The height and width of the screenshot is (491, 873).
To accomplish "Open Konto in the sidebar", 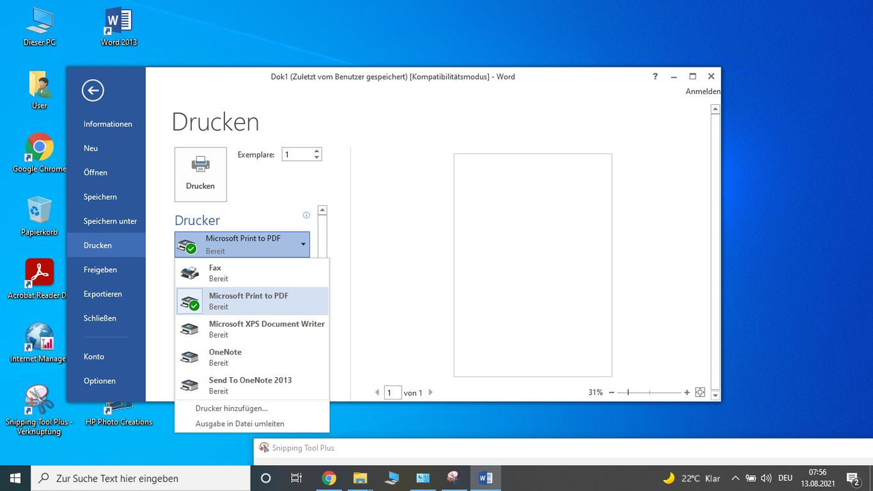I will pyautogui.click(x=106, y=357).
